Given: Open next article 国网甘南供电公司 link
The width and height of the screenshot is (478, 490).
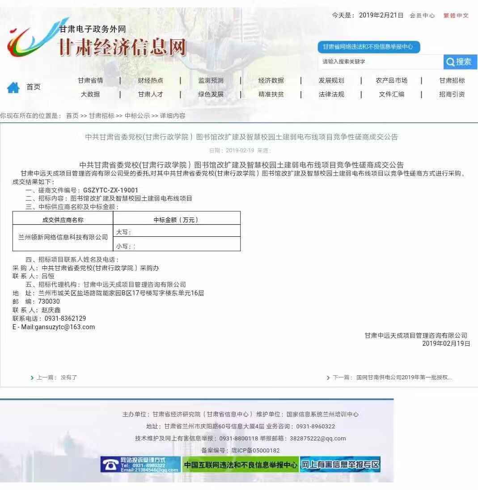Looking at the screenshot, I should tap(404, 377).
